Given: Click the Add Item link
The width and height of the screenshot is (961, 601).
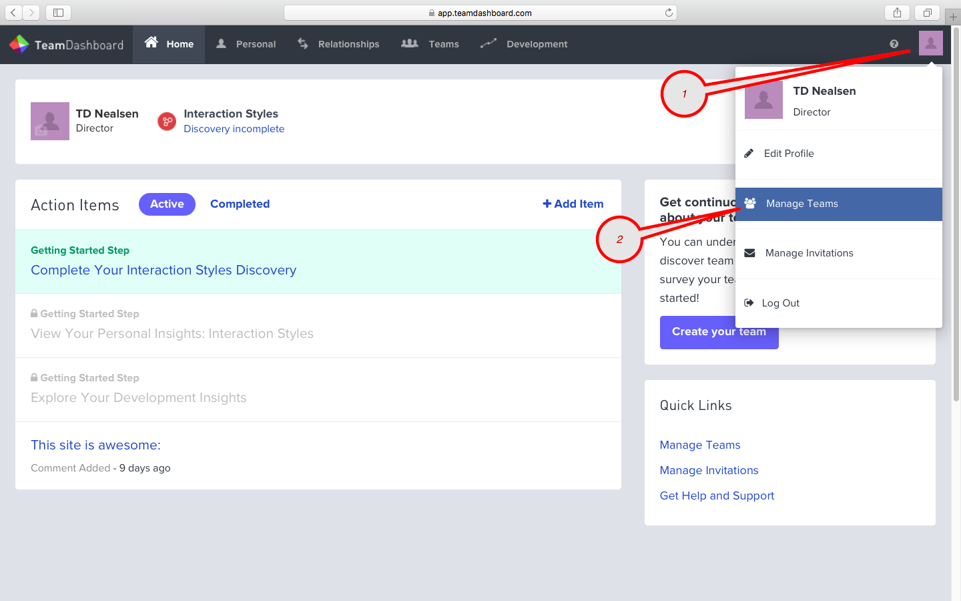Looking at the screenshot, I should pyautogui.click(x=573, y=204).
